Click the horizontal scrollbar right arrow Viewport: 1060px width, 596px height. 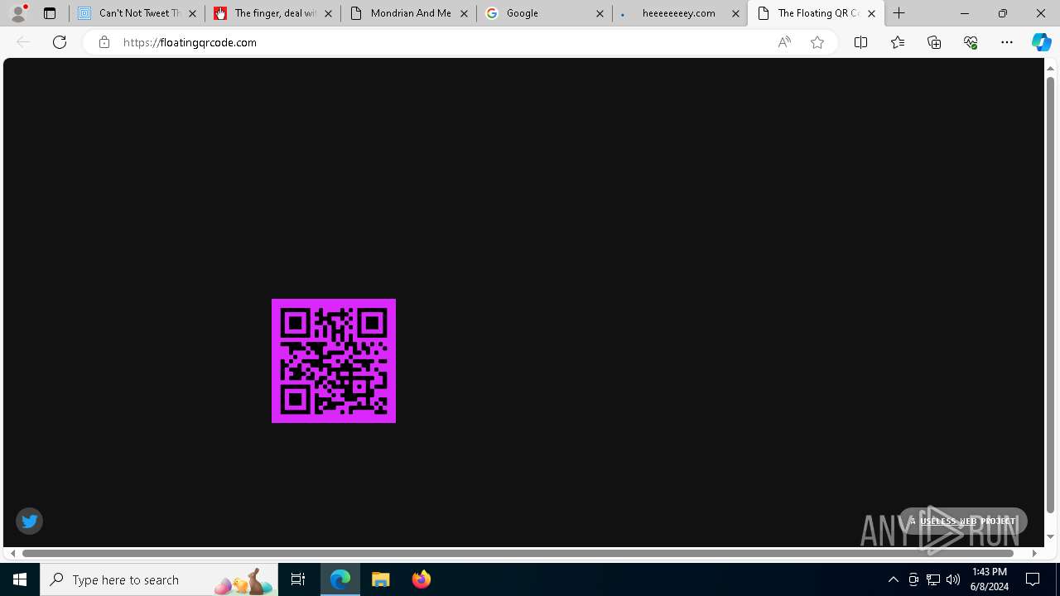1034,553
